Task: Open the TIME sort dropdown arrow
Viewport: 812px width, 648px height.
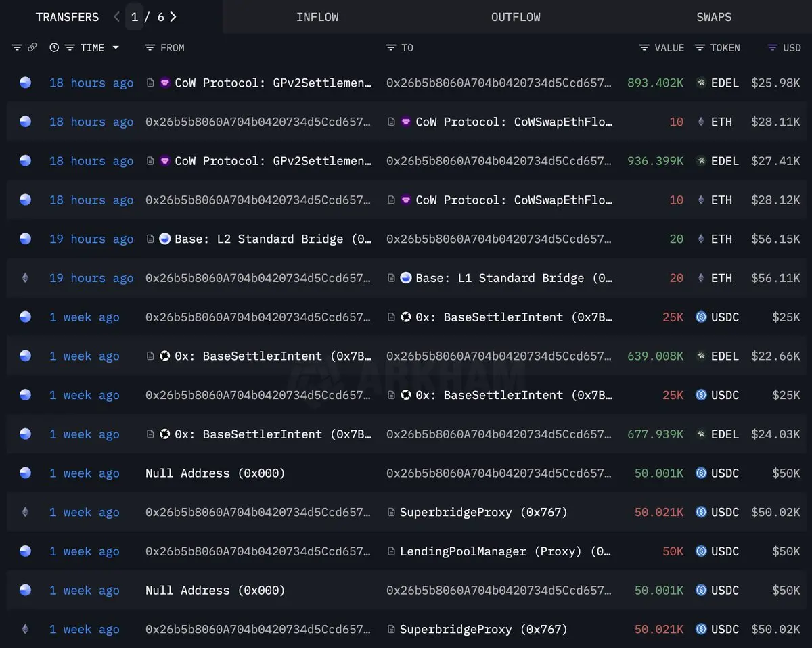Action: click(116, 47)
